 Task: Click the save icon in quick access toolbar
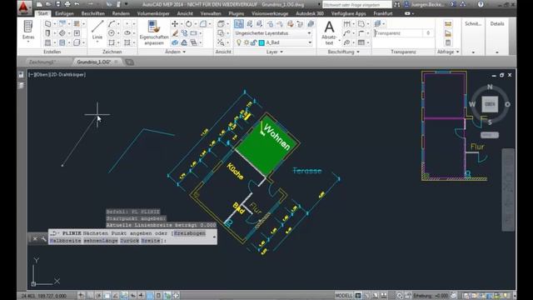click(x=57, y=4)
